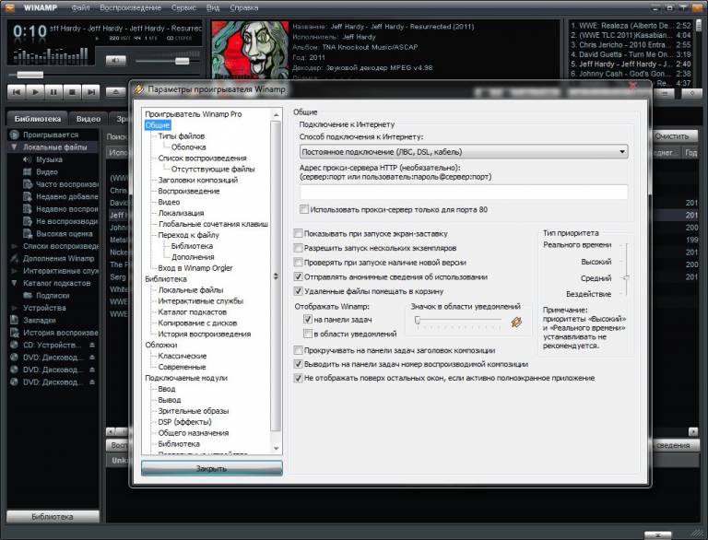Screen dimensions: 708x540
Task: Select Зрительные образы plugin tree item
Action: (194, 411)
